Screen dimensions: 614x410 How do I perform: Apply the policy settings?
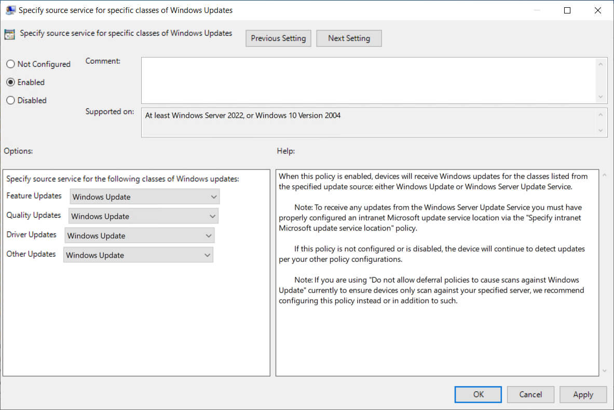pyautogui.click(x=583, y=394)
